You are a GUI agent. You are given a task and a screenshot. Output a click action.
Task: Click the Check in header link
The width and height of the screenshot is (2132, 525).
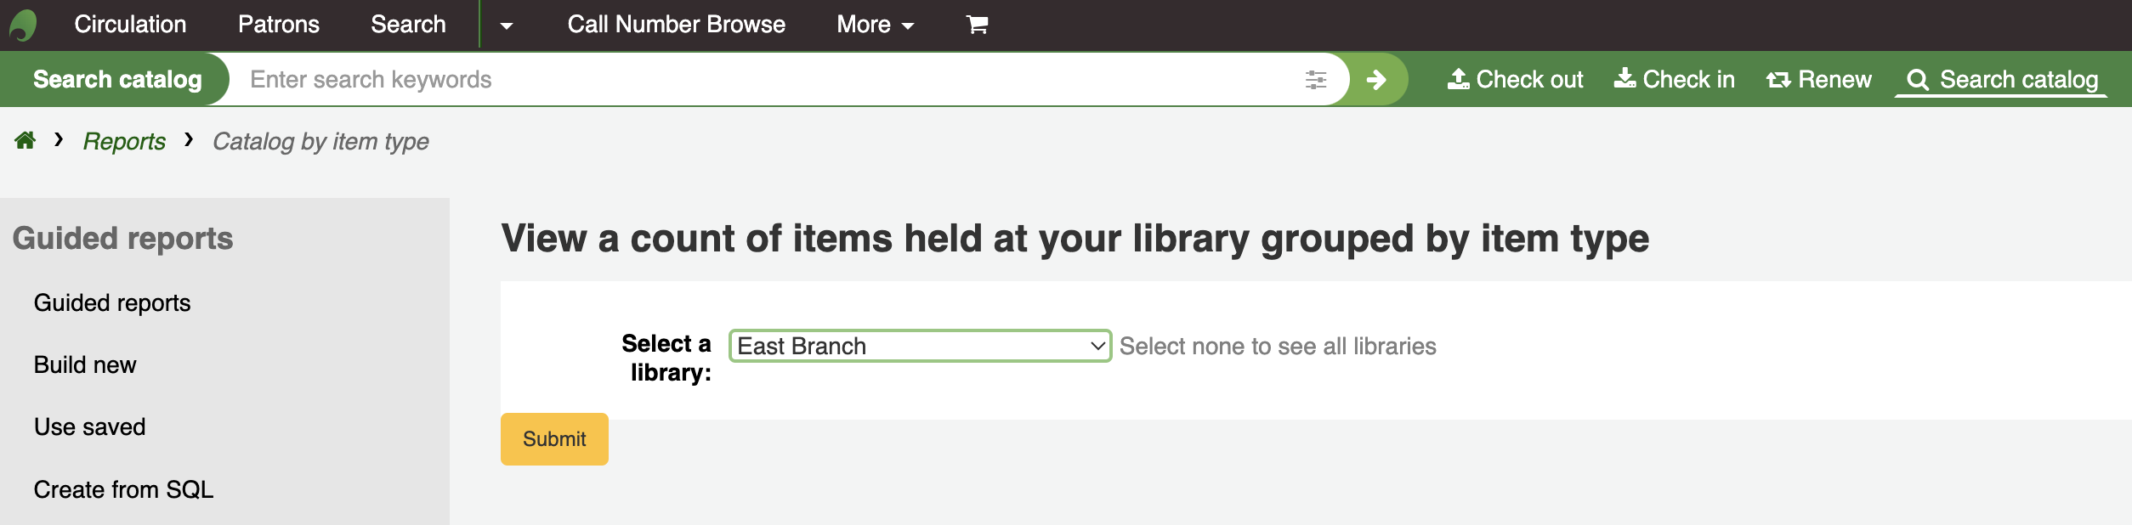coord(1674,80)
